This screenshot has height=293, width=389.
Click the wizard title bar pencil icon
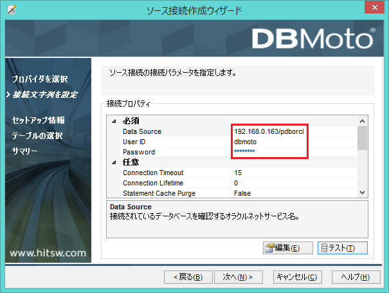tap(12, 10)
